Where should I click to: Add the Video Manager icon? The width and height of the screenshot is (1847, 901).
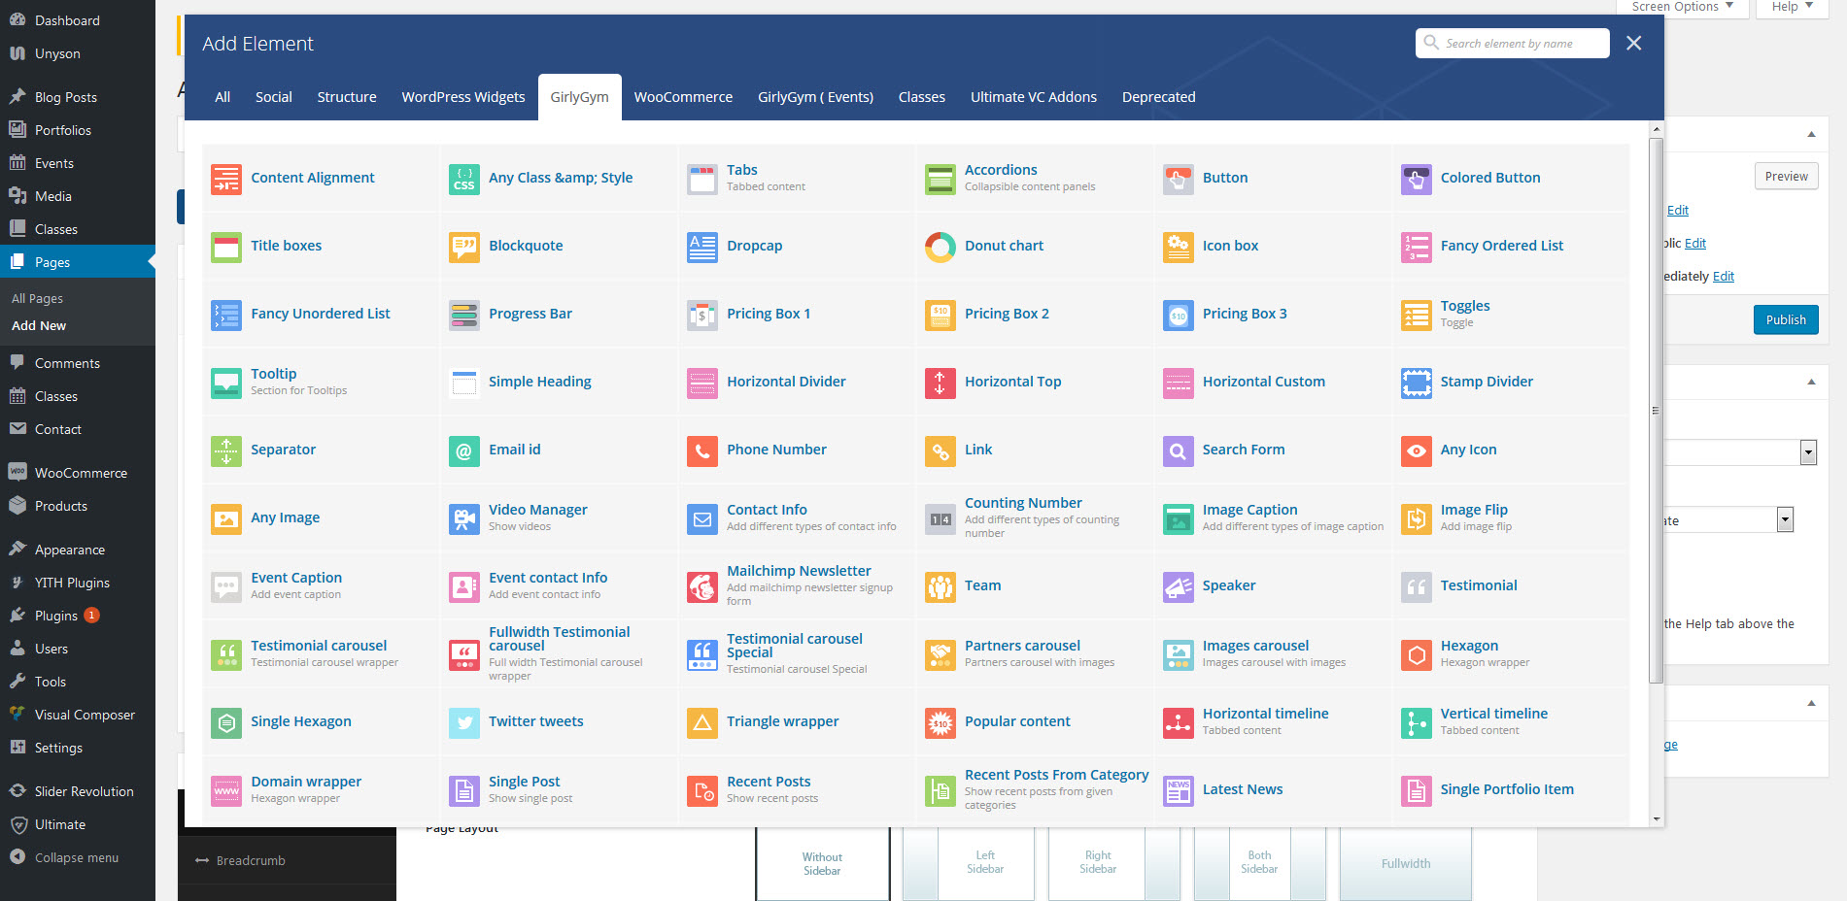pos(463,518)
